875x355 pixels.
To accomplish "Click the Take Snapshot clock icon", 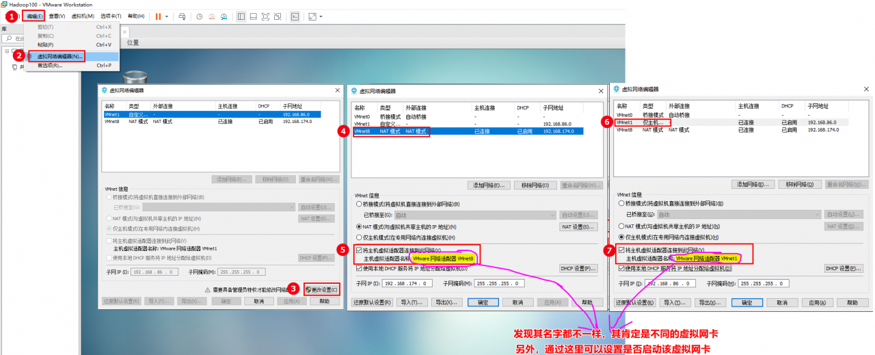I will (x=199, y=16).
